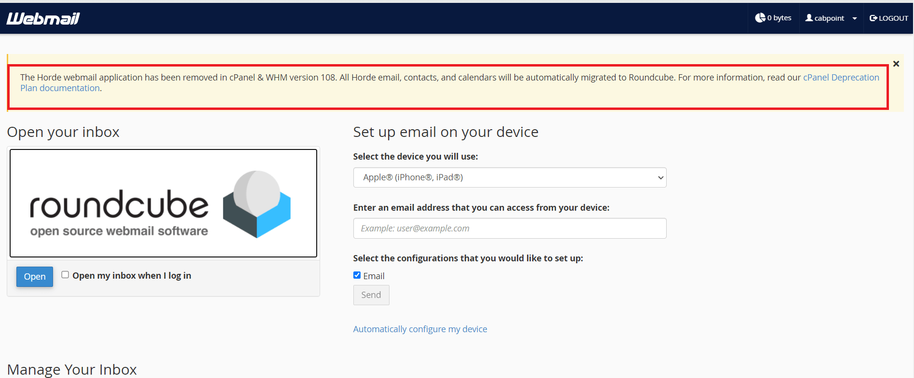Click the Manage Your Inbox heading
Image resolution: width=914 pixels, height=378 pixels.
[72, 369]
